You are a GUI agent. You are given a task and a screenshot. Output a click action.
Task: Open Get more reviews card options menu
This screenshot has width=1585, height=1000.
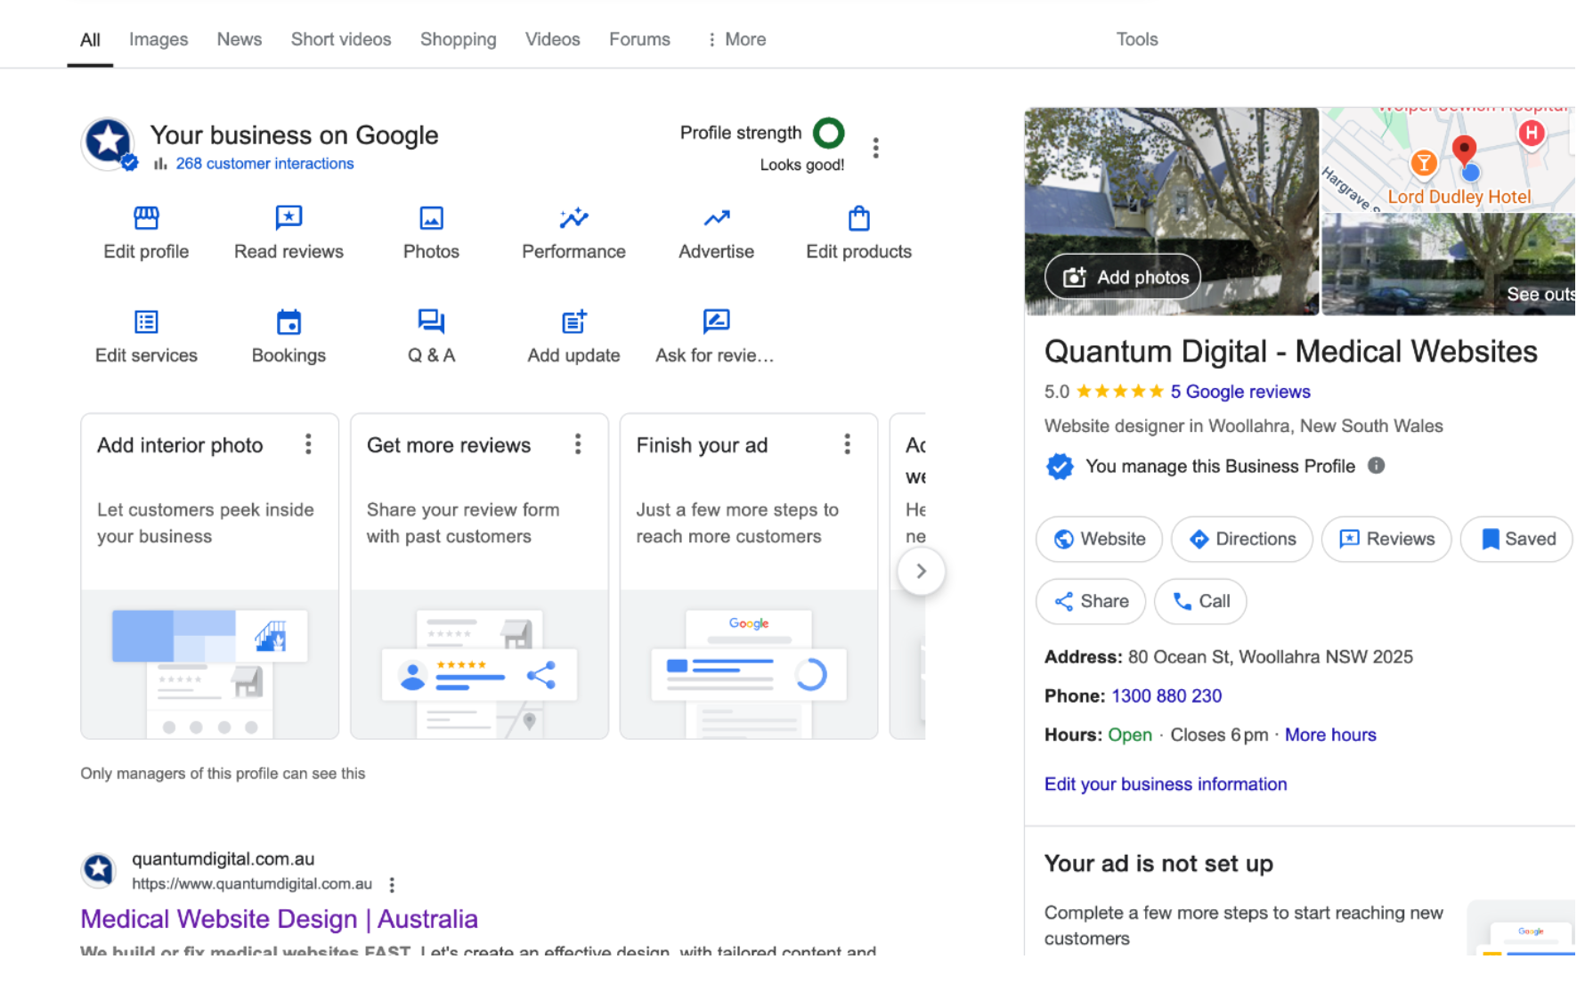(578, 444)
